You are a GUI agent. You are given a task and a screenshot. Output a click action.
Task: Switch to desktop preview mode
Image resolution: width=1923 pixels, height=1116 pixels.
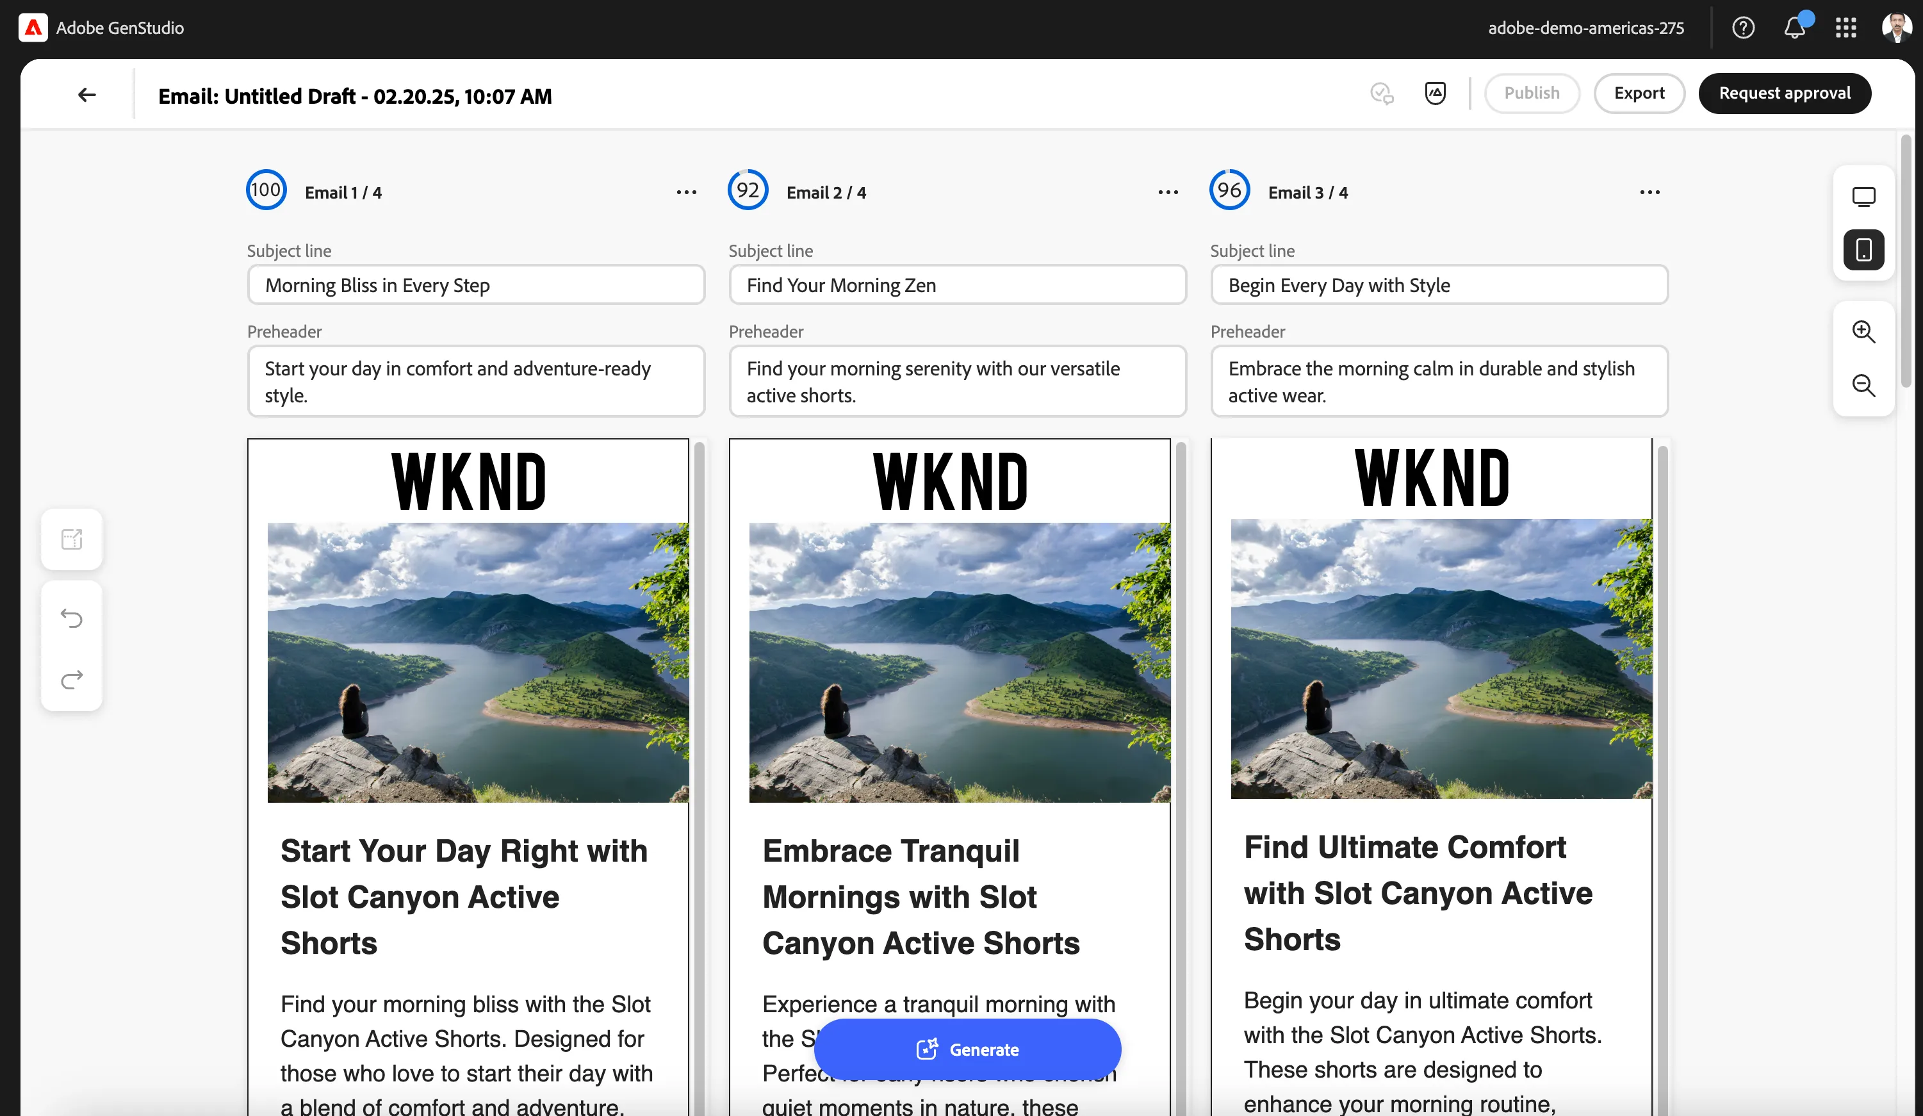click(x=1863, y=197)
